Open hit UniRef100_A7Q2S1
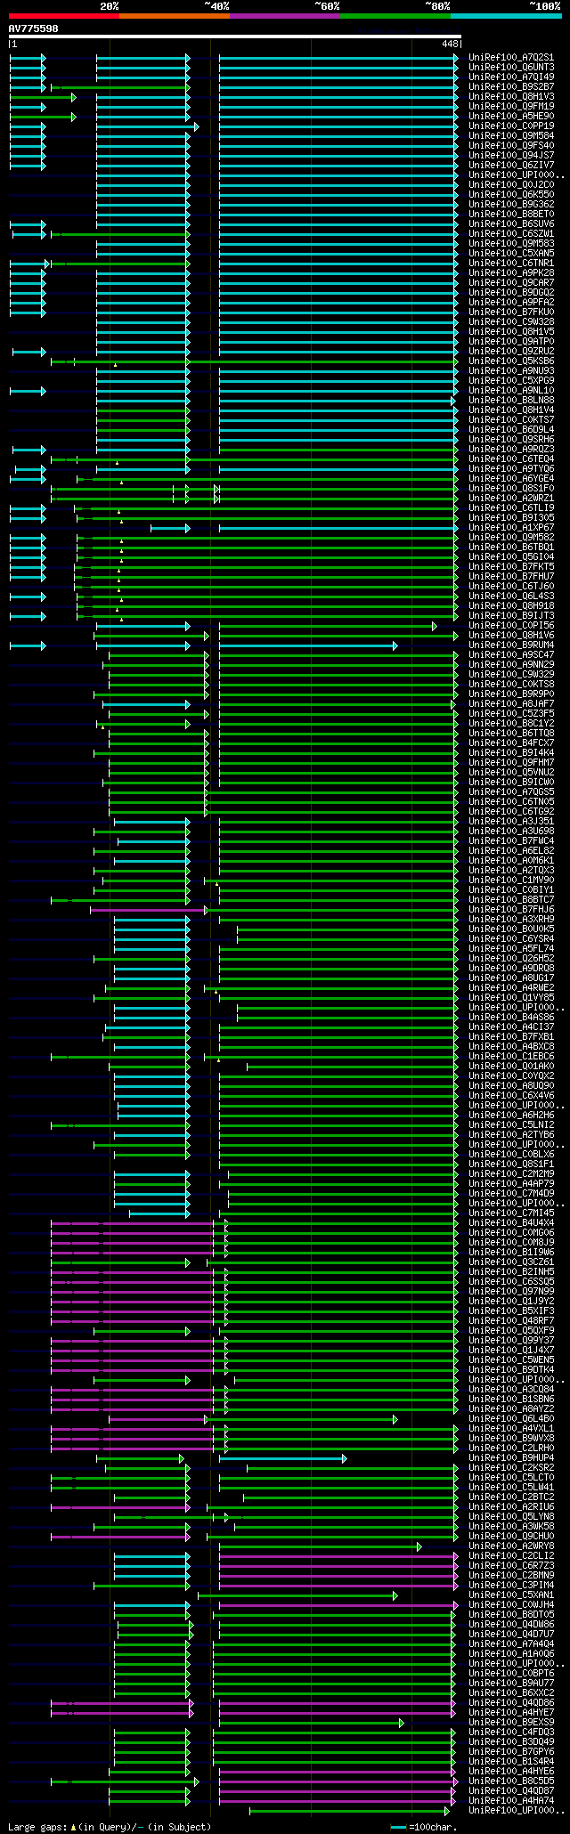The height and width of the screenshot is (1834, 570). pyautogui.click(x=511, y=57)
